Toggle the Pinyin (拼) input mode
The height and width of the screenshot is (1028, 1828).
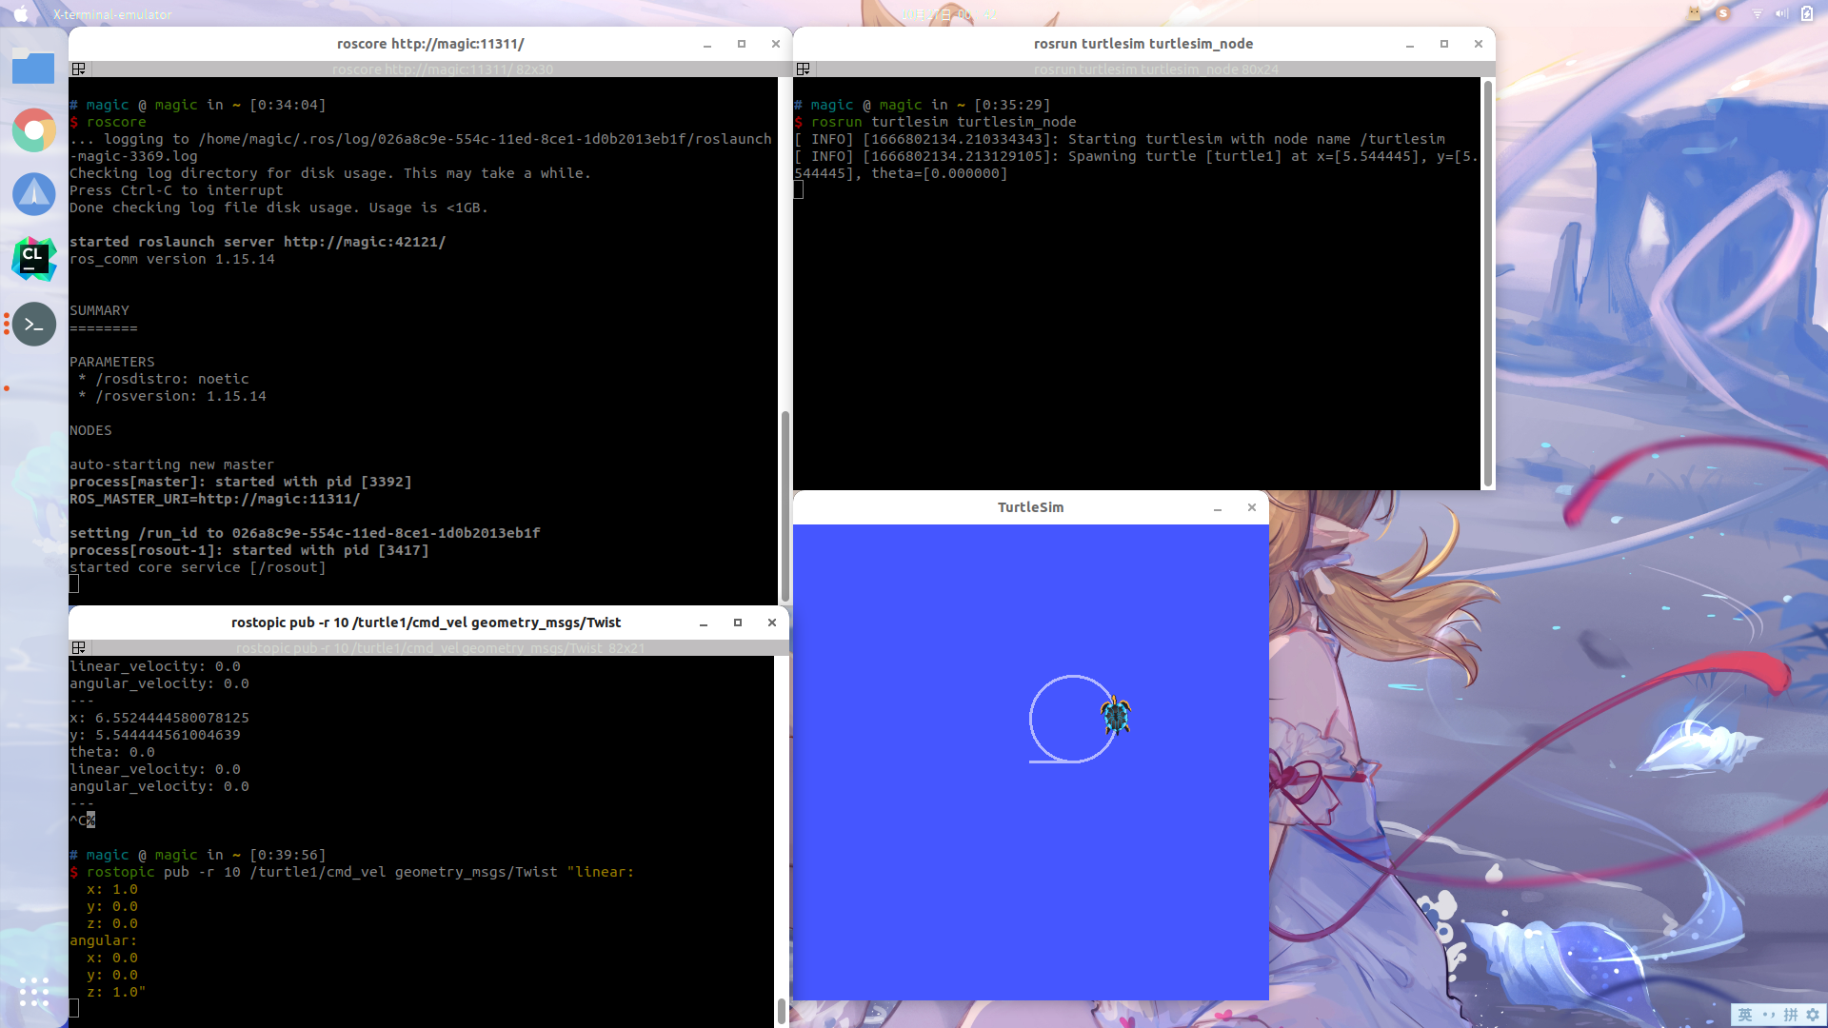point(1791,1015)
